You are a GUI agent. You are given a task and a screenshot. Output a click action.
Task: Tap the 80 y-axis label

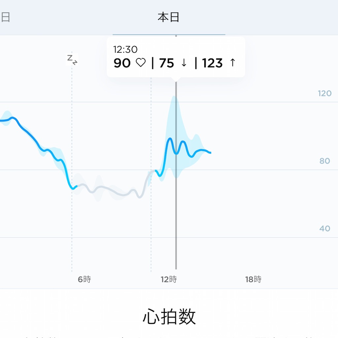[x=325, y=161]
